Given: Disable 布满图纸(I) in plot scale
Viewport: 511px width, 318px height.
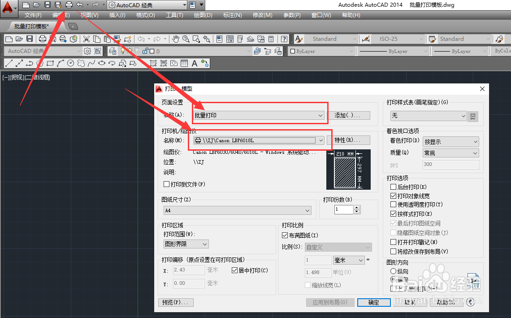Looking at the screenshot, I should [286, 235].
